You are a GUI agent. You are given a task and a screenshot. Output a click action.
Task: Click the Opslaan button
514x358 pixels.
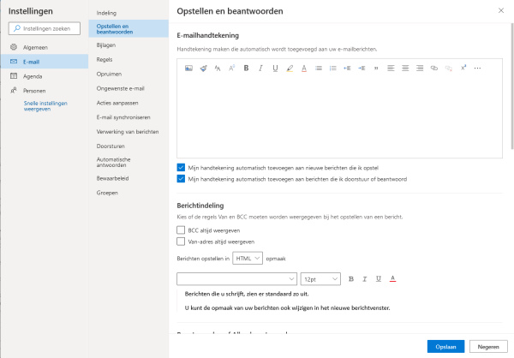[x=445, y=347]
